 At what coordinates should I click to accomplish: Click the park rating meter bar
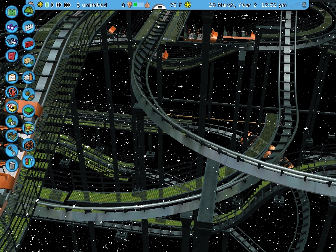click(138, 5)
